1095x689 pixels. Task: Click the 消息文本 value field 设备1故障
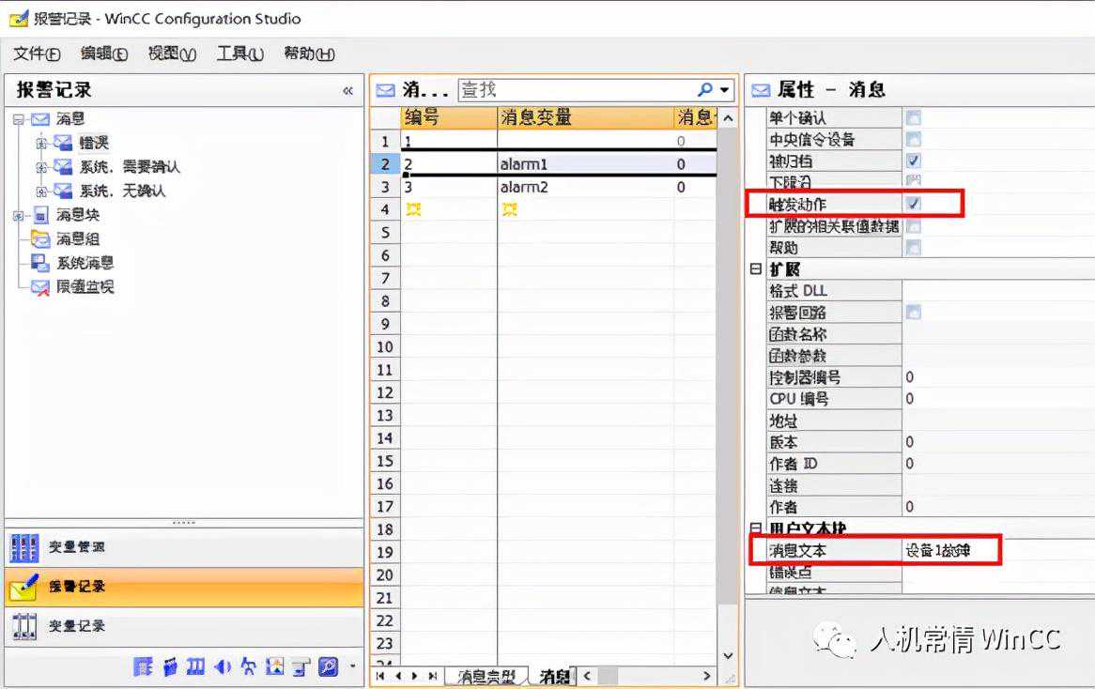(x=948, y=551)
